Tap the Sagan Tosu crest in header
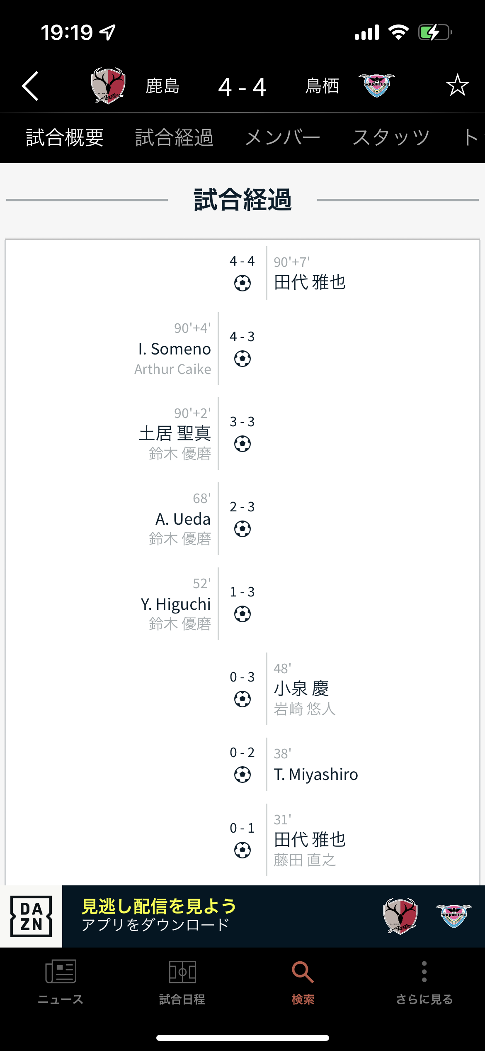The width and height of the screenshot is (485, 1051). tap(376, 85)
